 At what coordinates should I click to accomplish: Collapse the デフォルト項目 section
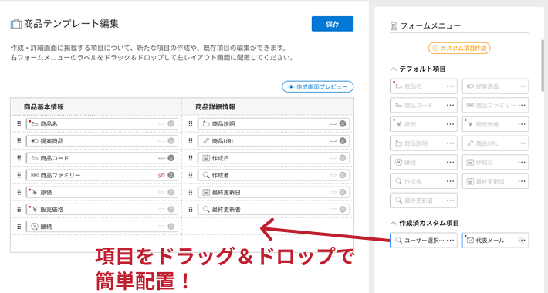point(394,69)
